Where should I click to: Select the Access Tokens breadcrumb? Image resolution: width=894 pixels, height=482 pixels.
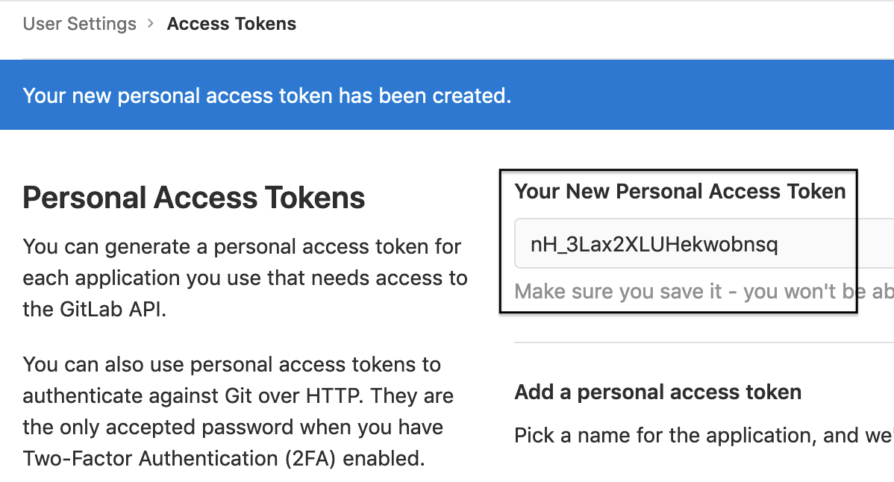click(231, 24)
